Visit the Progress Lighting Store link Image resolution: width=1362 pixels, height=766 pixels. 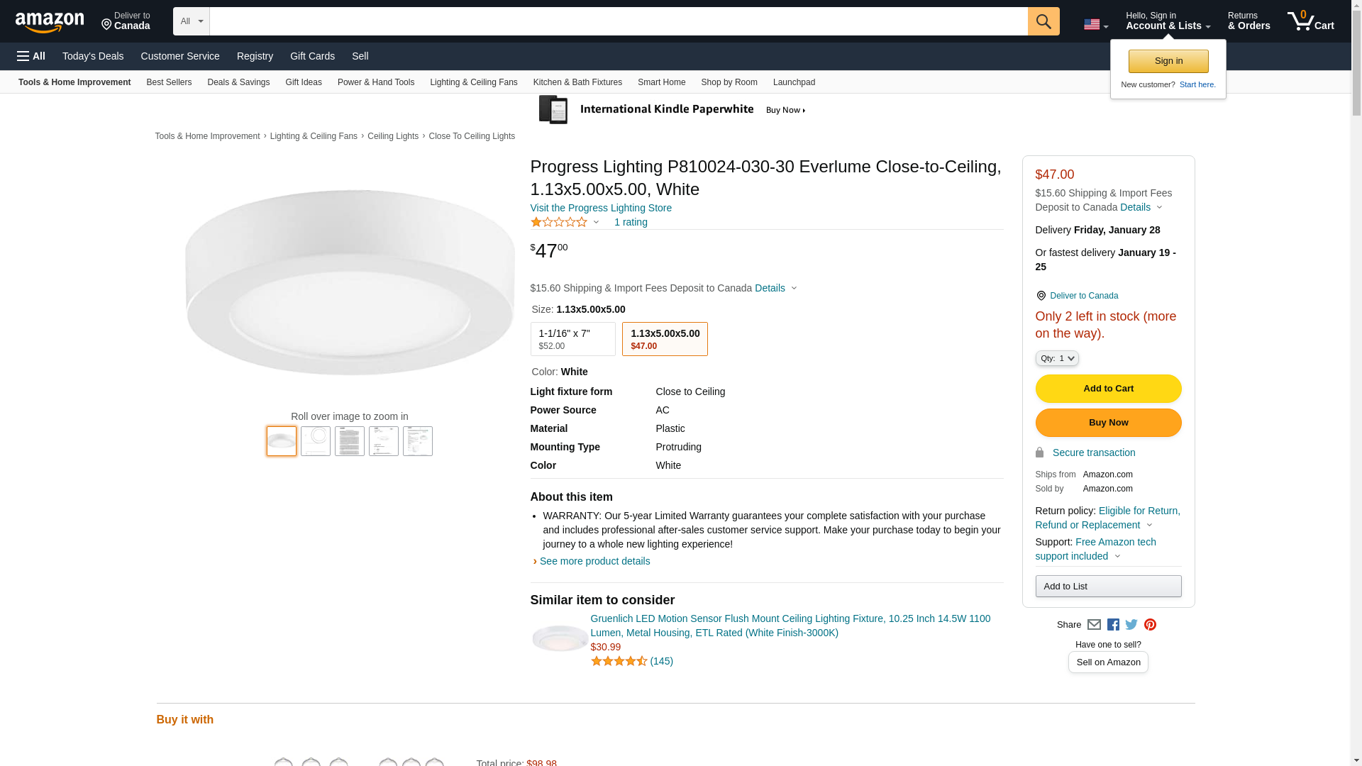coord(601,208)
